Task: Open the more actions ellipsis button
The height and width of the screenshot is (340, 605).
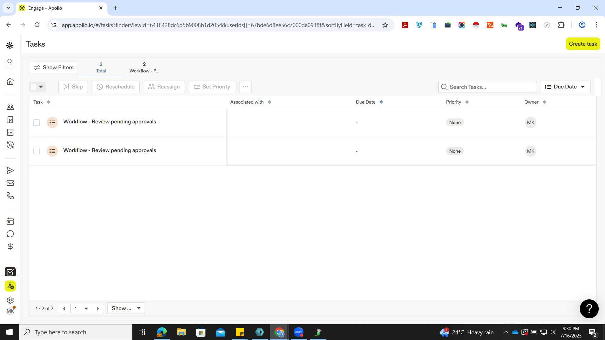Action: point(245,87)
